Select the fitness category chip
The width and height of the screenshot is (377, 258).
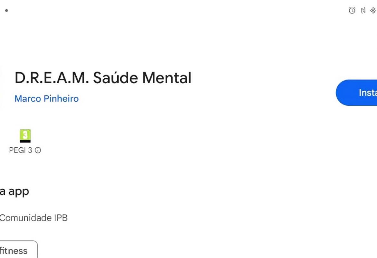[18, 250]
